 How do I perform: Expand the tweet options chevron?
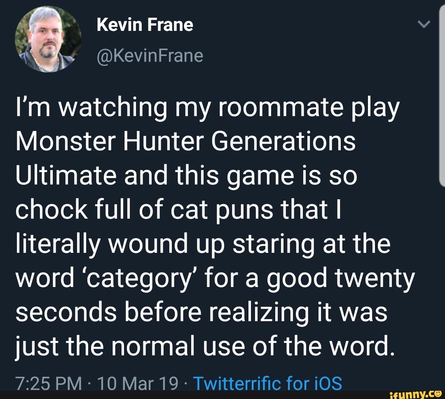[x=424, y=25]
